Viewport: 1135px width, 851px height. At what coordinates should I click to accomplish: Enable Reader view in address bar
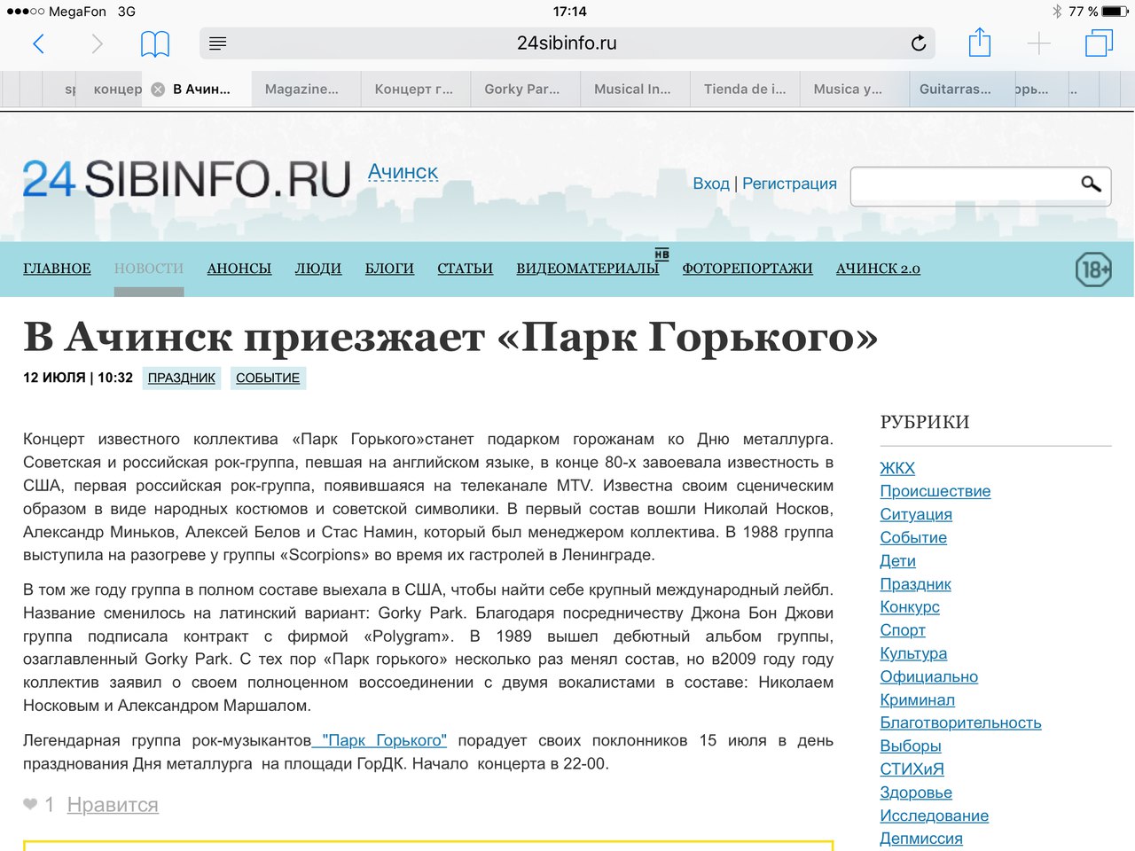pos(217,43)
